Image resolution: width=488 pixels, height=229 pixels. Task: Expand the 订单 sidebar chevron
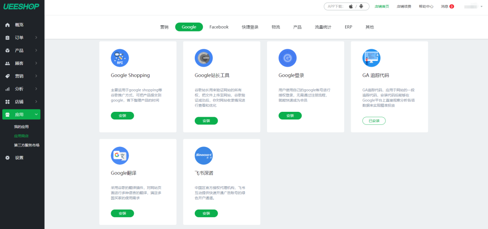click(36, 37)
